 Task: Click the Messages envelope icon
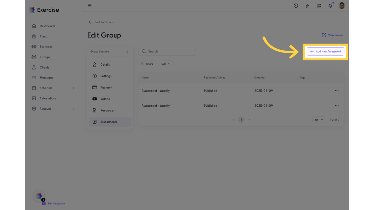tap(34, 77)
